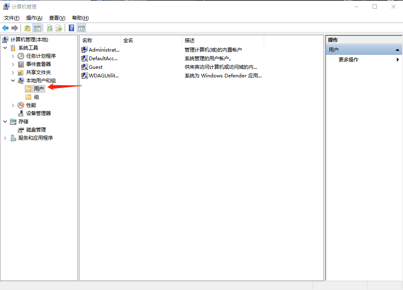Open the 操作(A) menu
This screenshot has width=403, height=290.
34,18
